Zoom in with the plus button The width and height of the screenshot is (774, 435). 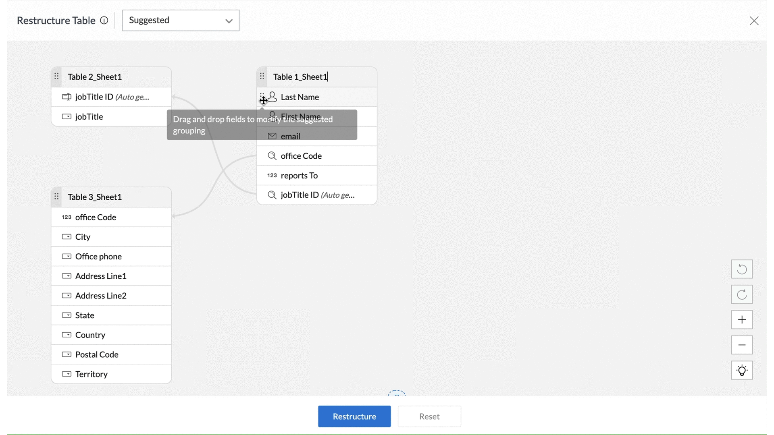tap(742, 320)
